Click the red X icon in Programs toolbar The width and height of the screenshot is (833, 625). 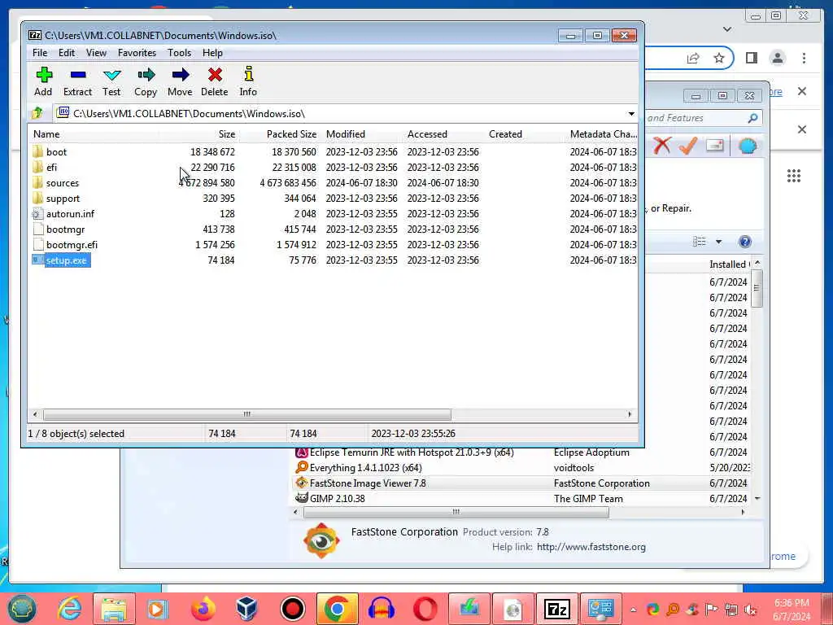point(662,145)
